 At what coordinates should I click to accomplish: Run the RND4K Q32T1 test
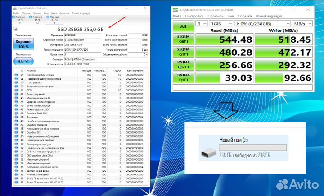coord(184,65)
